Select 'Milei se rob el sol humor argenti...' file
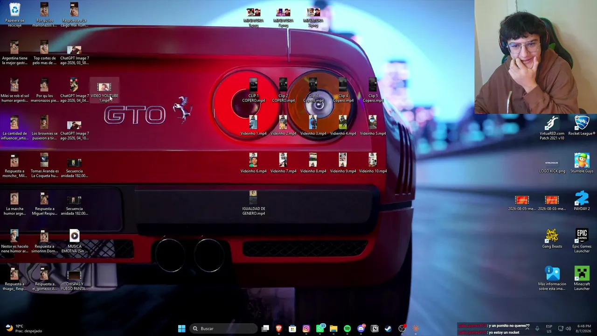597x336 pixels. point(14,91)
